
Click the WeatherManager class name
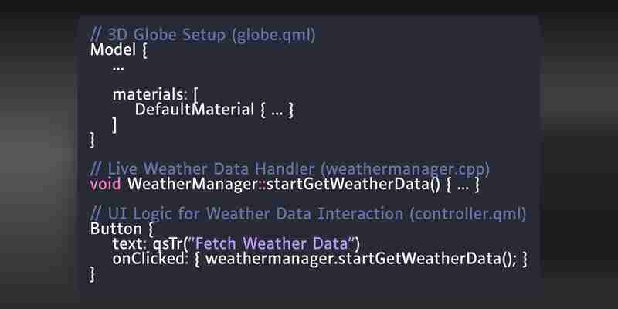[x=192, y=184]
